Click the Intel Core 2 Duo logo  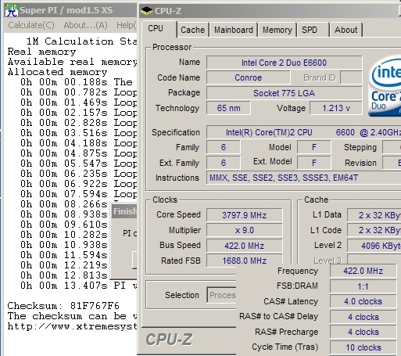[385, 86]
